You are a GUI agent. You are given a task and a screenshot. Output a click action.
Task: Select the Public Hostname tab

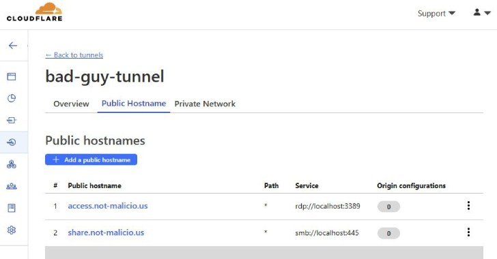click(134, 104)
